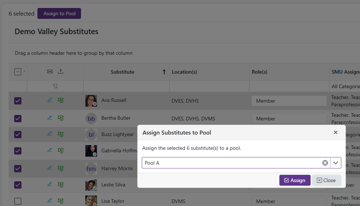Uncheck the Bertha Butler row checkbox

point(18,119)
